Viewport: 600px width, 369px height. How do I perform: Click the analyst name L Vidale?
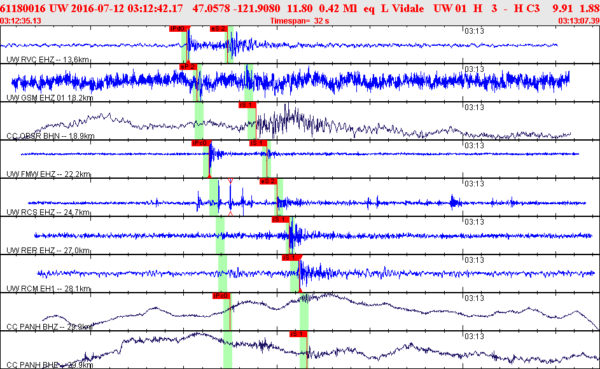pos(403,8)
